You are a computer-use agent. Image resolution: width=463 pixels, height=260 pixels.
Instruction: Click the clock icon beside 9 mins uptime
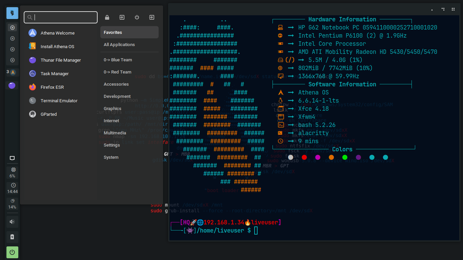click(280, 141)
